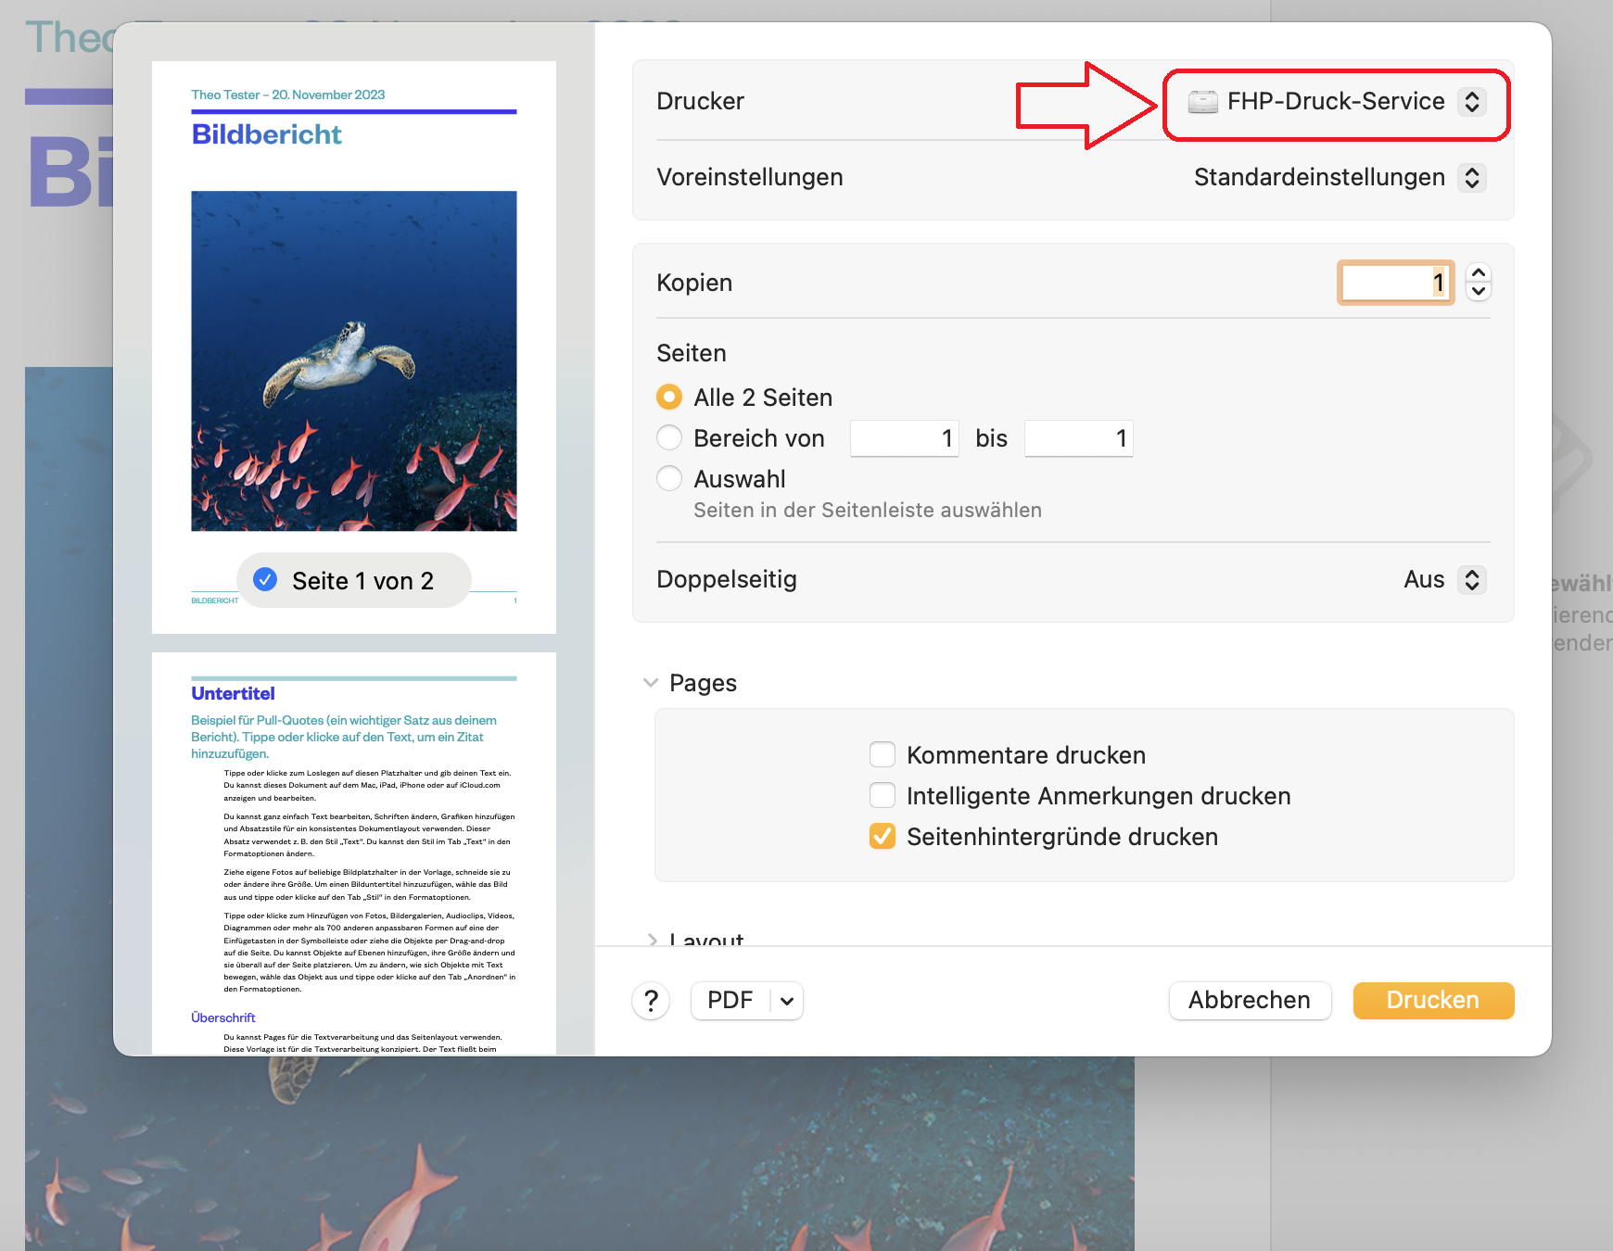
Task: Click the page range end field after bis
Action: (x=1079, y=438)
